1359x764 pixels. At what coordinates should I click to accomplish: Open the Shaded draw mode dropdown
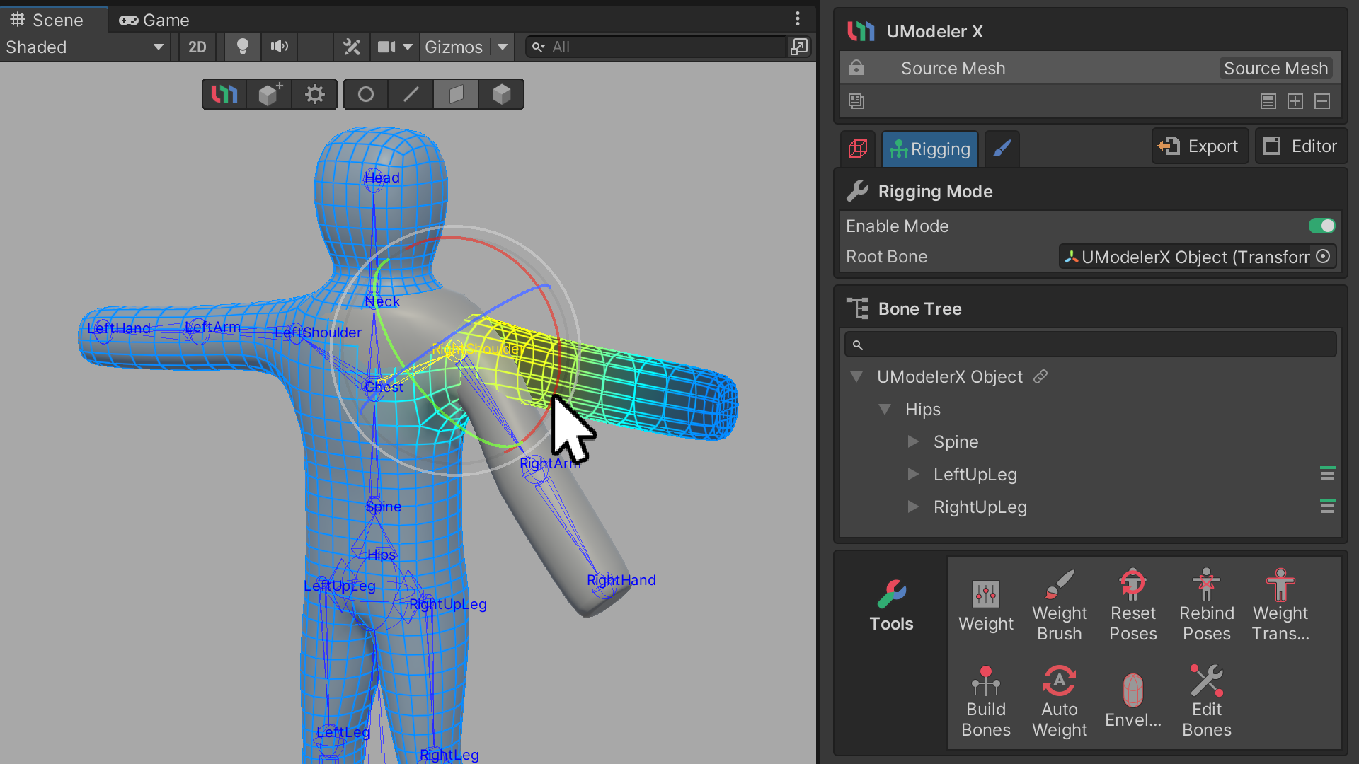click(x=85, y=47)
